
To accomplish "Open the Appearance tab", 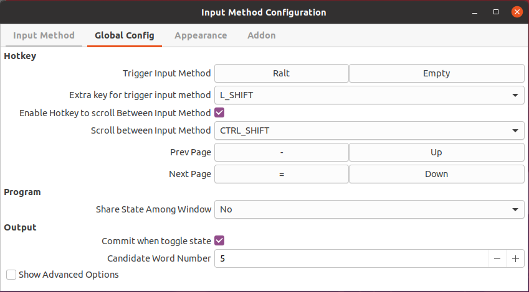I will (201, 35).
